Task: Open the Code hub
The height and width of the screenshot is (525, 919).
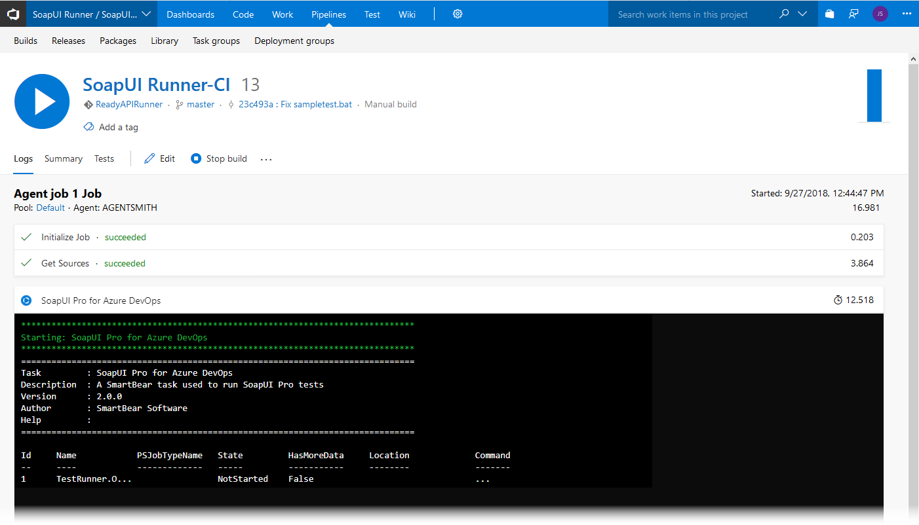Action: click(243, 14)
